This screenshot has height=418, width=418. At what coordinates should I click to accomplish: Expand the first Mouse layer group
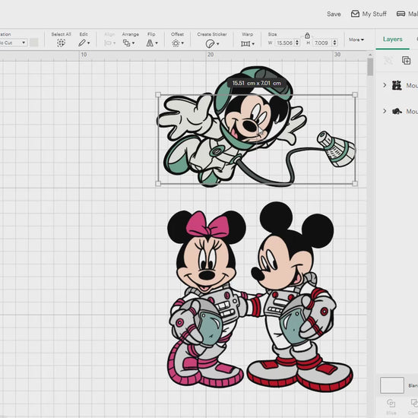(x=385, y=85)
